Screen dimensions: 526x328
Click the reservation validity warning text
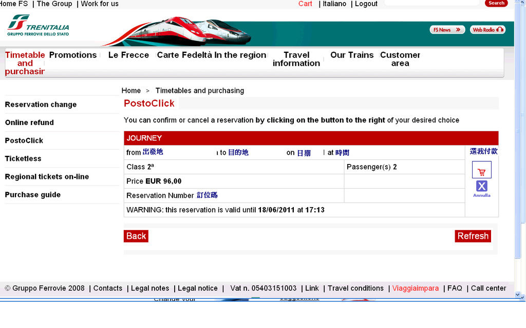pos(226,210)
